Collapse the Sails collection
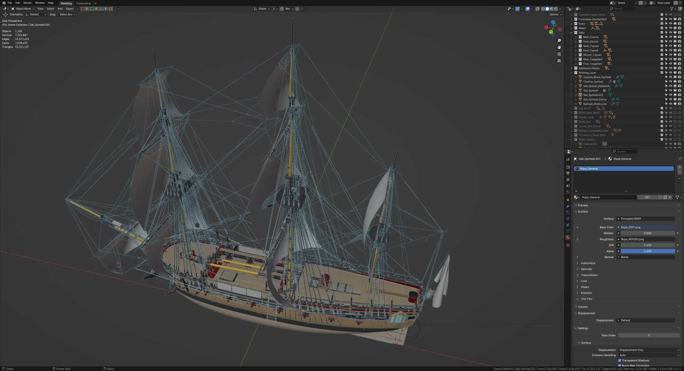This screenshot has height=371, width=684. coord(571,32)
